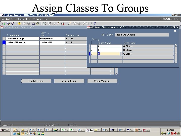Image resolution: width=181 pixels, height=136 pixels.
Task: Click the New record toolbar icon
Action: [x=4, y=24]
